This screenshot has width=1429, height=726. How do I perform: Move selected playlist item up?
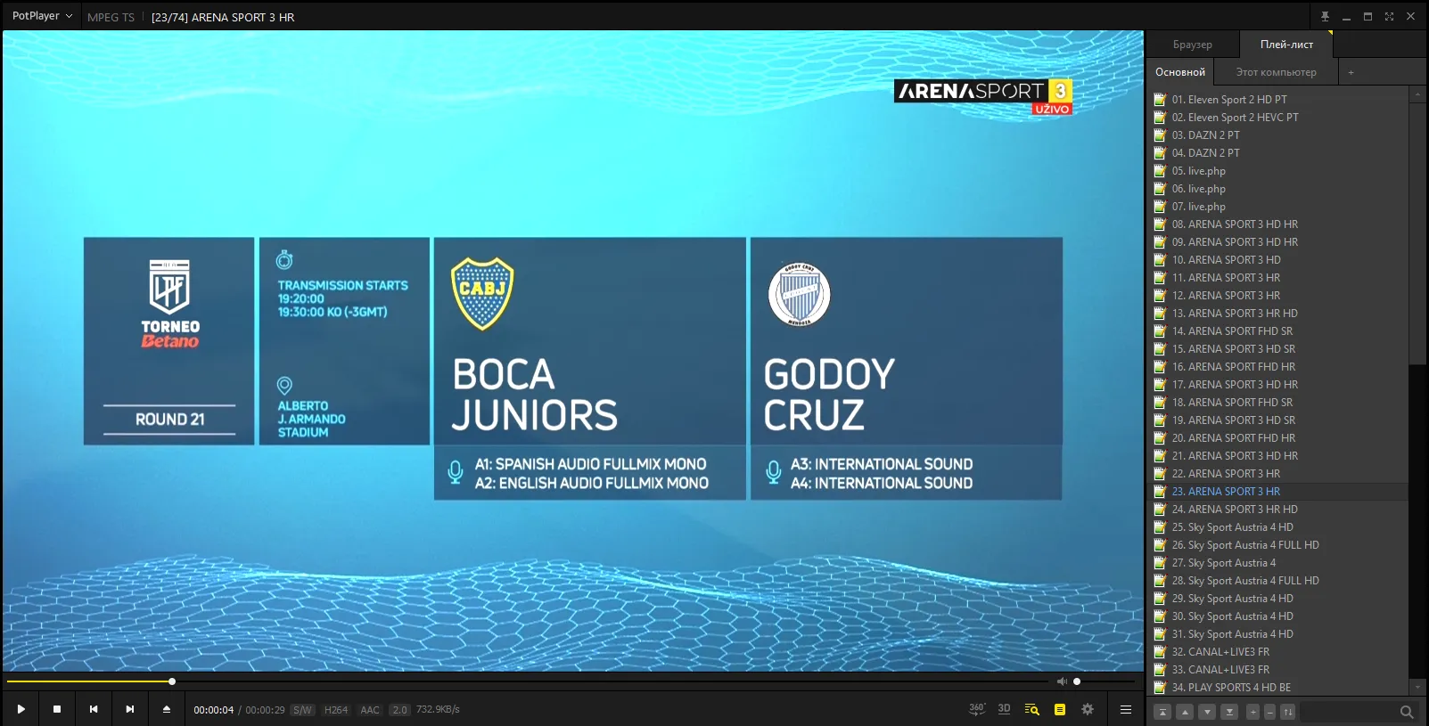(x=1185, y=712)
